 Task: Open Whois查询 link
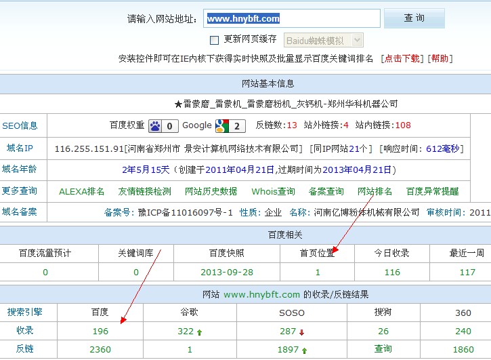(273, 192)
